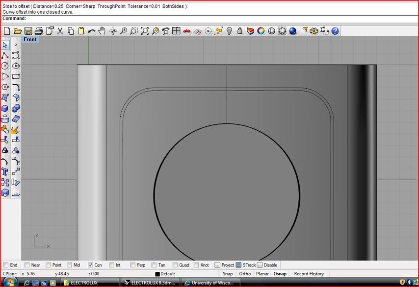Open the Default layer selector in status bar
Image resolution: width=419 pixels, height=287 pixels.
(167, 274)
